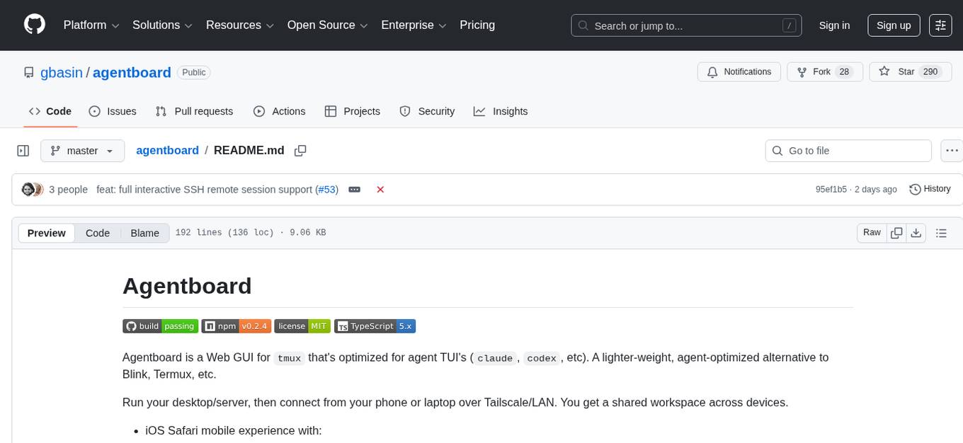Open the more options ellipsis near Go to file
This screenshot has height=443, width=963.
click(x=952, y=150)
